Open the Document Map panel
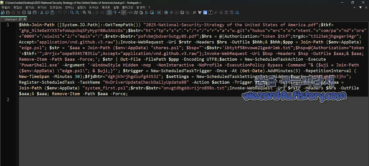Screen dimensions: 369x166 point(136,13)
